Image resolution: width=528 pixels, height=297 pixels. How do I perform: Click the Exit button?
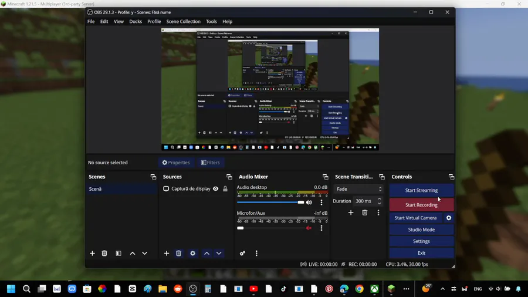[421, 253]
